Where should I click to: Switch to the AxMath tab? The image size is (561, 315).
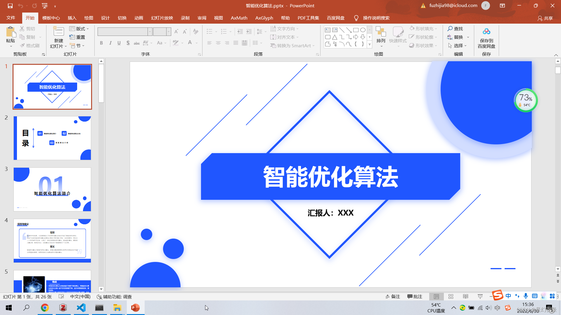click(x=239, y=18)
